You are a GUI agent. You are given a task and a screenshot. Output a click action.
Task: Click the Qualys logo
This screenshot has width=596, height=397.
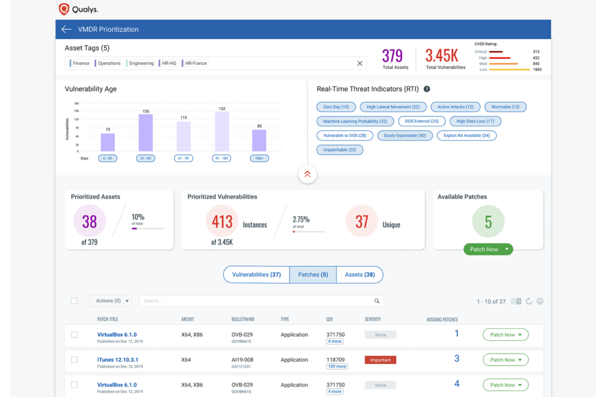click(x=78, y=9)
